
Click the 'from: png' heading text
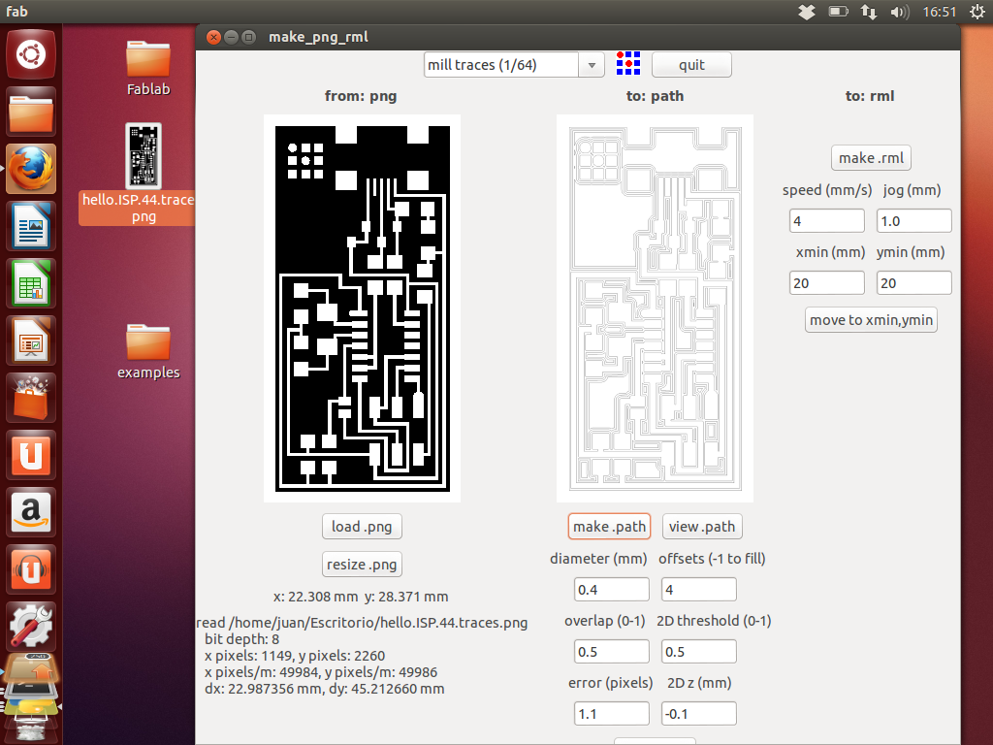(x=361, y=96)
